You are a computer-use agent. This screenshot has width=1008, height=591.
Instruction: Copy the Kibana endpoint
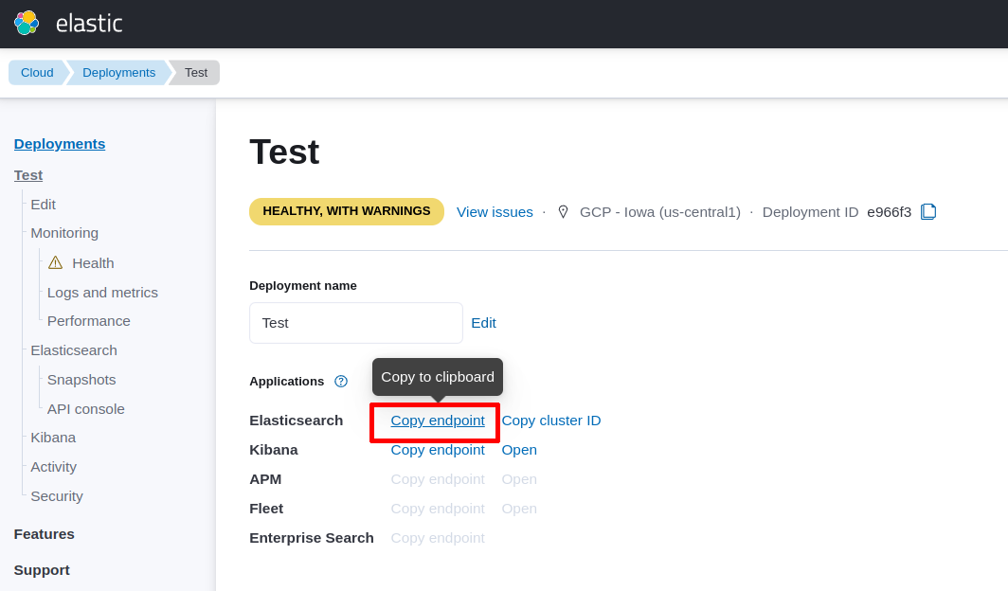[x=438, y=450]
